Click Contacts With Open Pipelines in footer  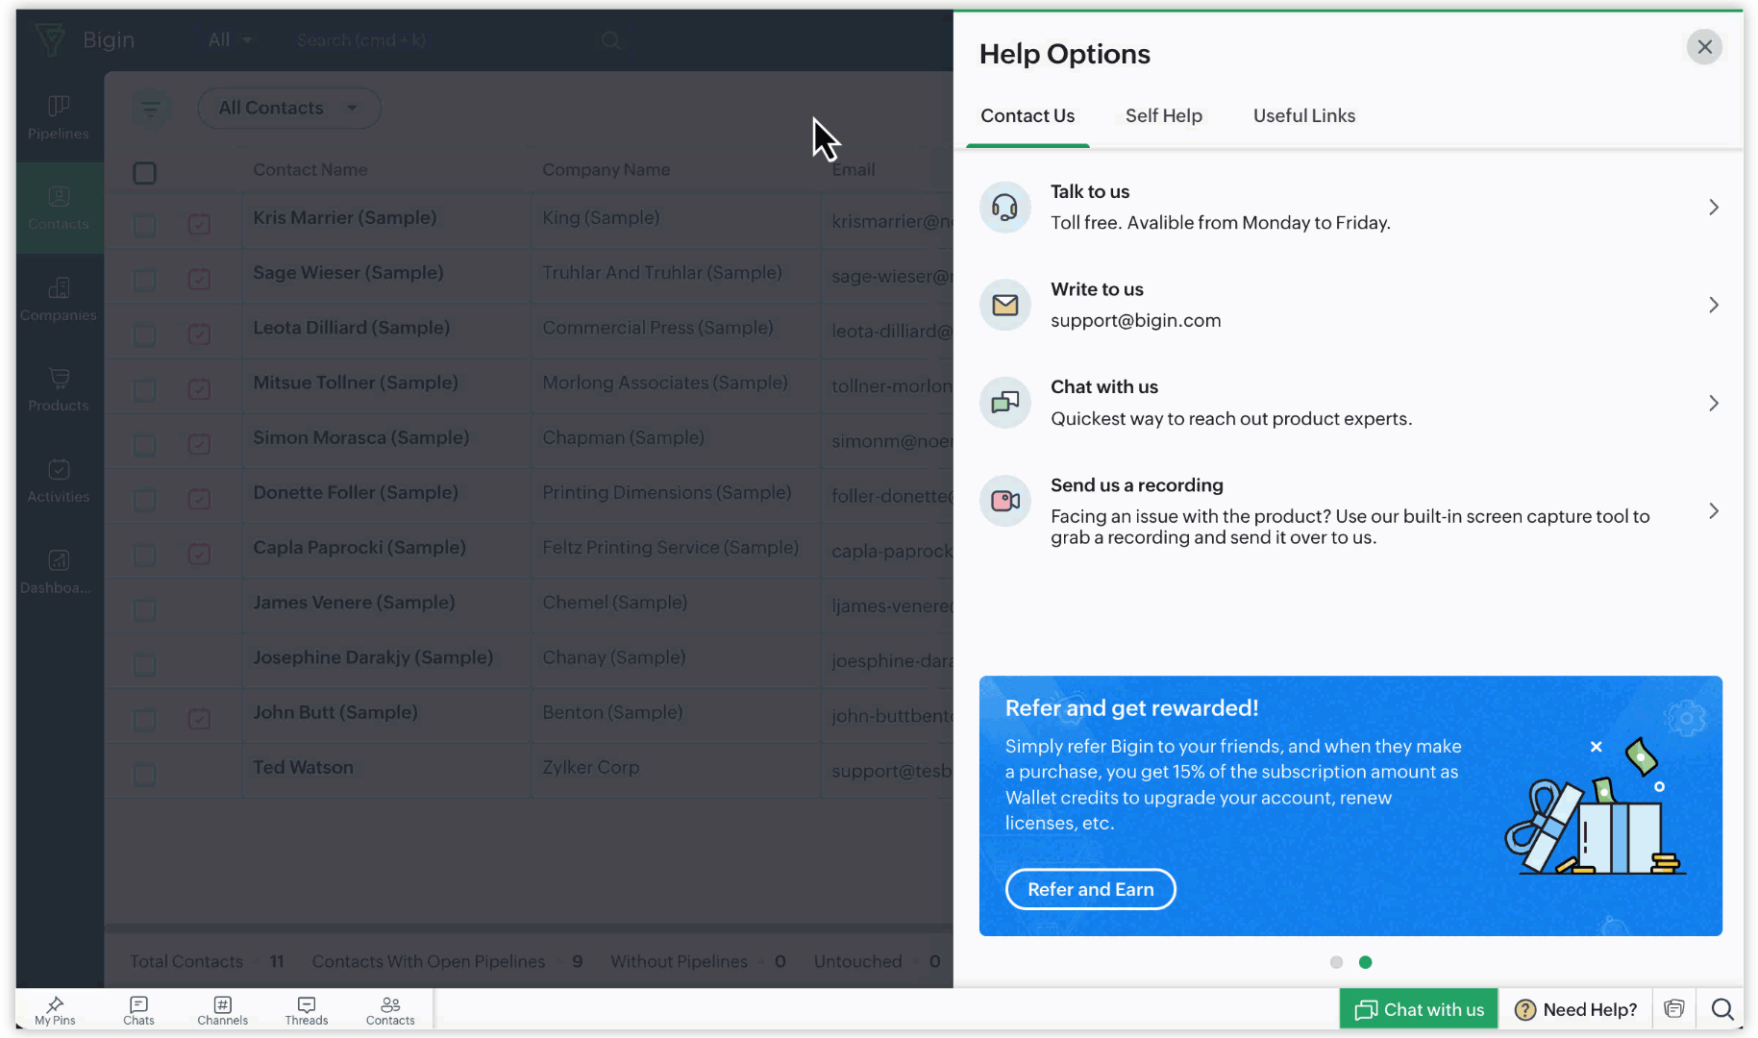[x=447, y=961]
